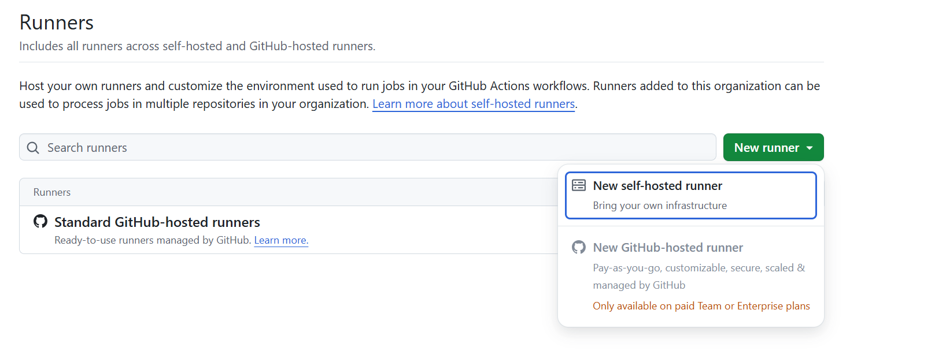Viewport: 946px width, 362px height.
Task: Click 'Bring your own infrastructure' description text
Action: pos(660,206)
